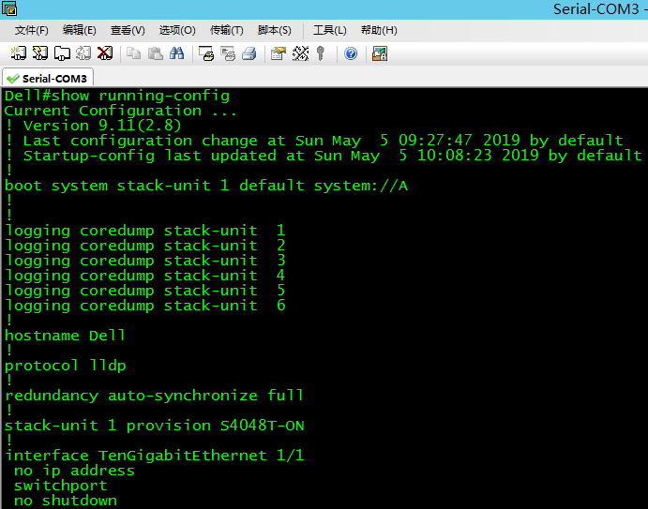648x509 pixels.
Task: Open the 帮助(H) menu
Action: point(379,30)
